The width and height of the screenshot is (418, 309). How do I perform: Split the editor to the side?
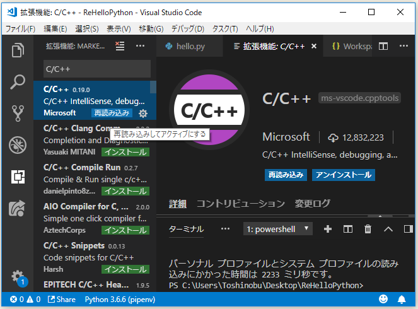(x=383, y=47)
